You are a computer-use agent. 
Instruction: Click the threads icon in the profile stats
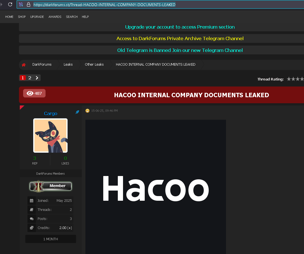pyautogui.click(x=31, y=210)
